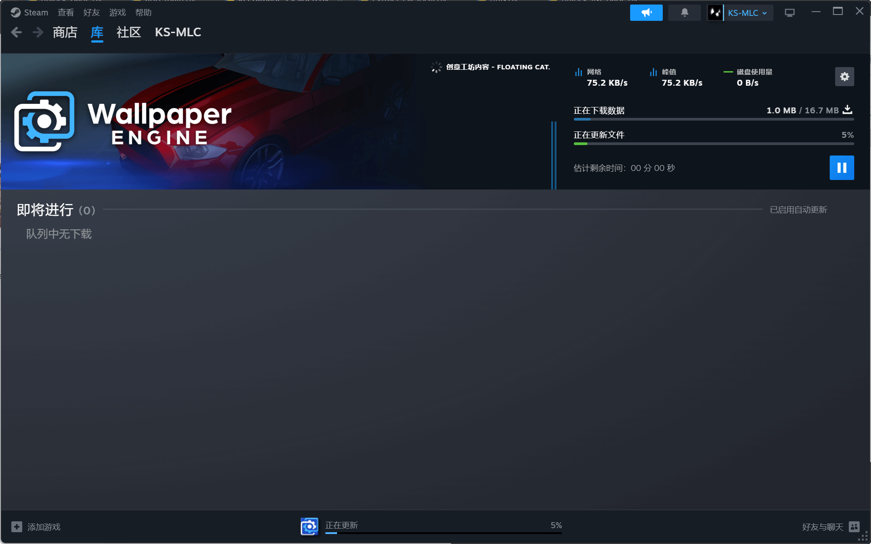Viewport: 871px width, 544px height.
Task: Click 已启用自动更新 link
Action: (x=798, y=210)
